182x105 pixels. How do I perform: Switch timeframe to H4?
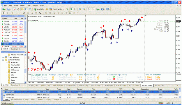coord(66,13)
